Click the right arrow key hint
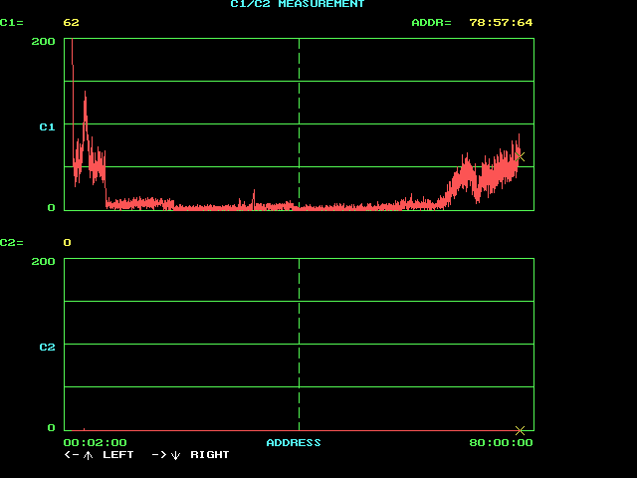Image resolution: width=637 pixels, height=478 pixels. [159, 455]
